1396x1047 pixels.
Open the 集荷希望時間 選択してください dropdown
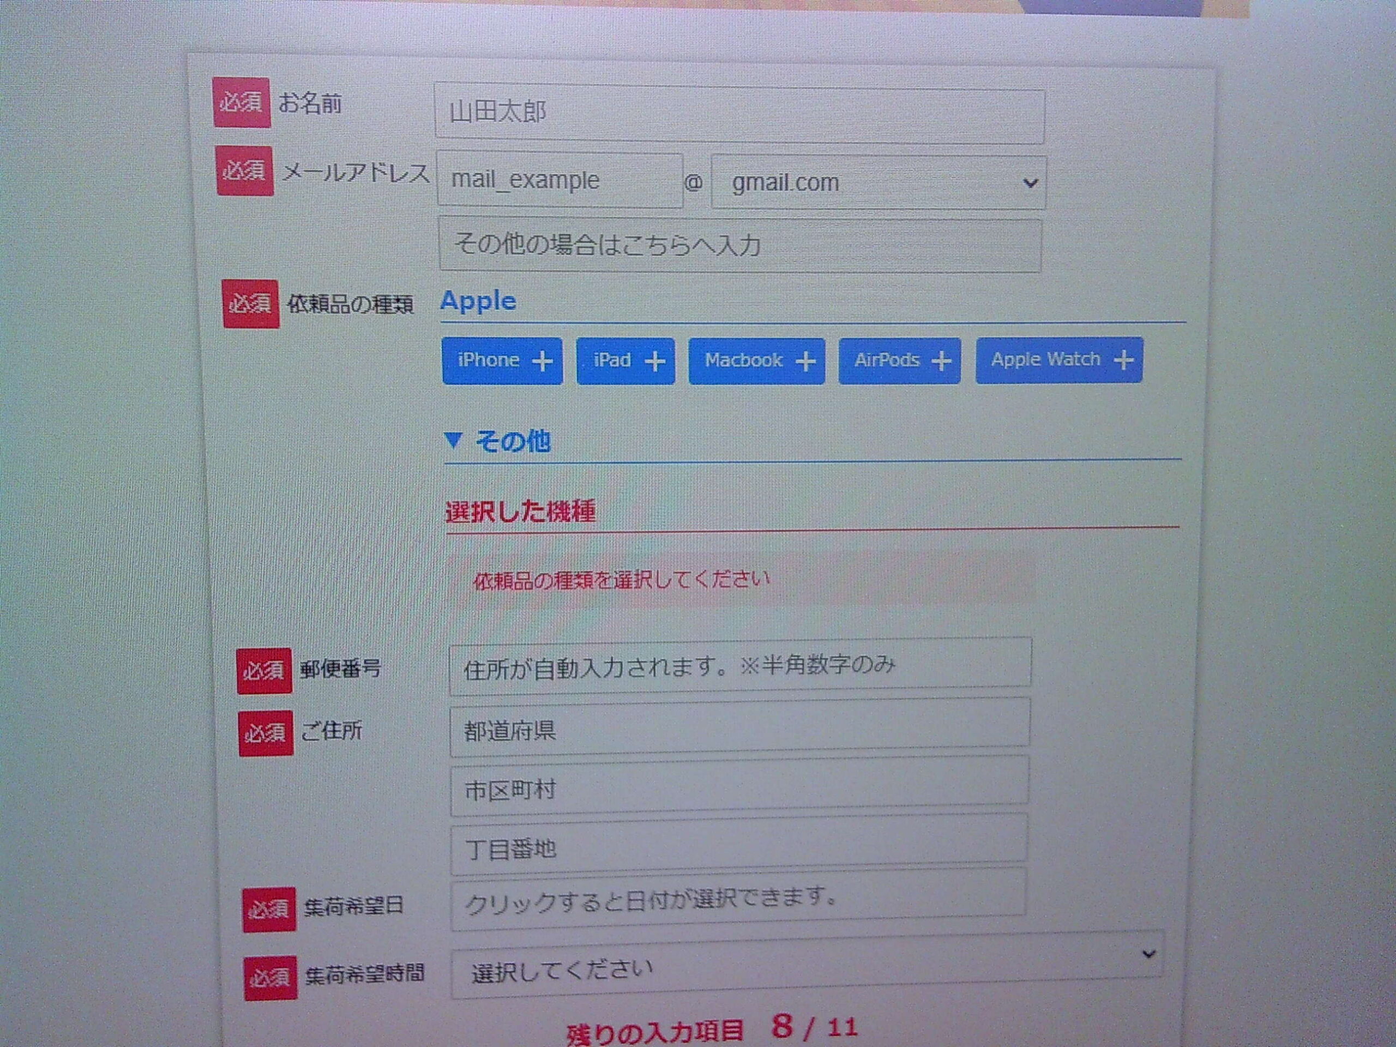[807, 965]
